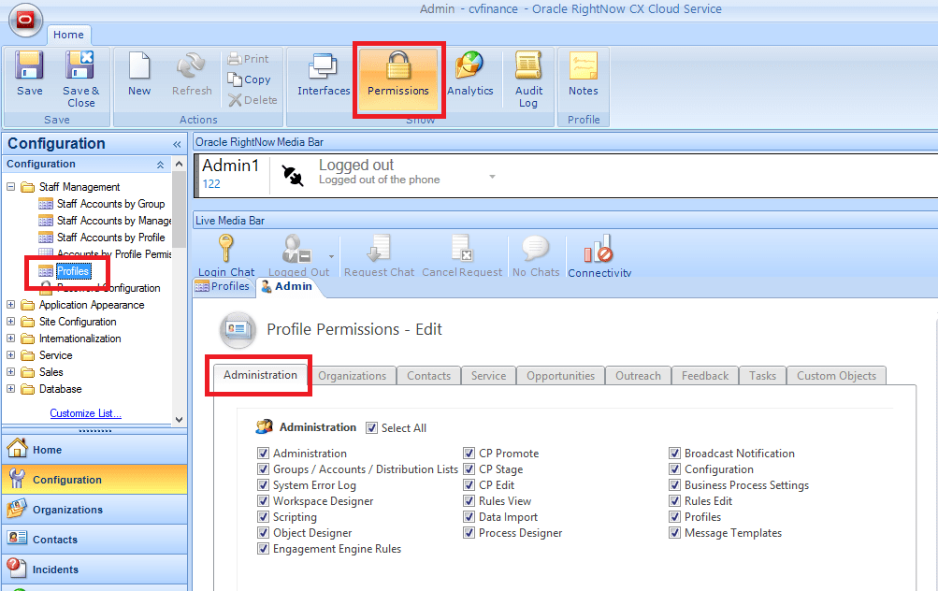The height and width of the screenshot is (591, 938).
Task: Click the Customize List link
Action: click(x=85, y=413)
